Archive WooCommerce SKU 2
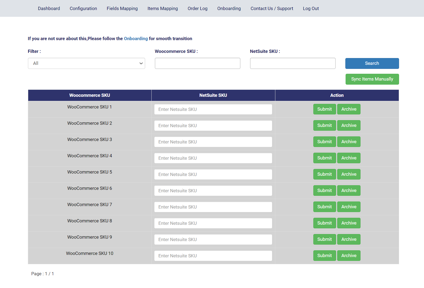424x288 pixels. point(349,125)
